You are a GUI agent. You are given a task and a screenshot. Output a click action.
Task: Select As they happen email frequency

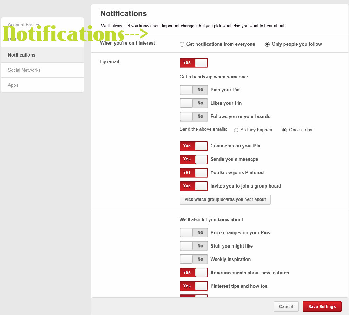236,130
